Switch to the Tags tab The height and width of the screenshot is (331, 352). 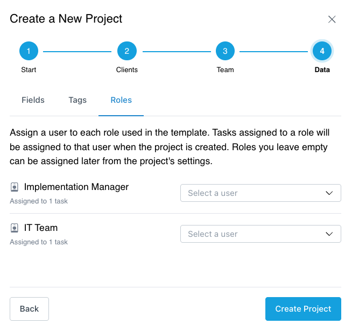pos(78,100)
